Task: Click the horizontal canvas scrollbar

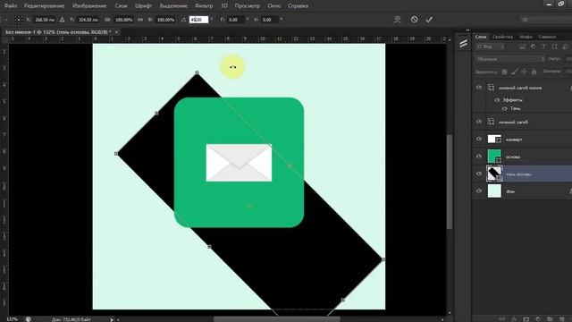Action: pyautogui.click(x=276, y=319)
